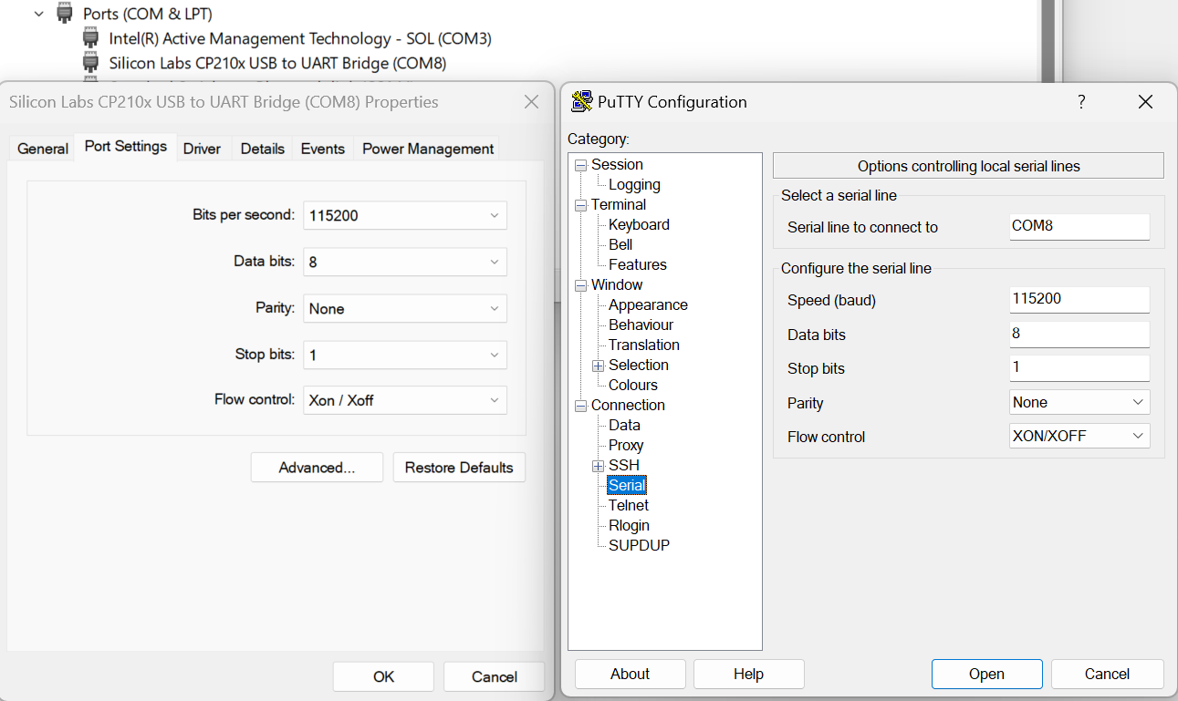Collapse the Window tree node
Image resolution: width=1178 pixels, height=701 pixels.
[x=580, y=285]
